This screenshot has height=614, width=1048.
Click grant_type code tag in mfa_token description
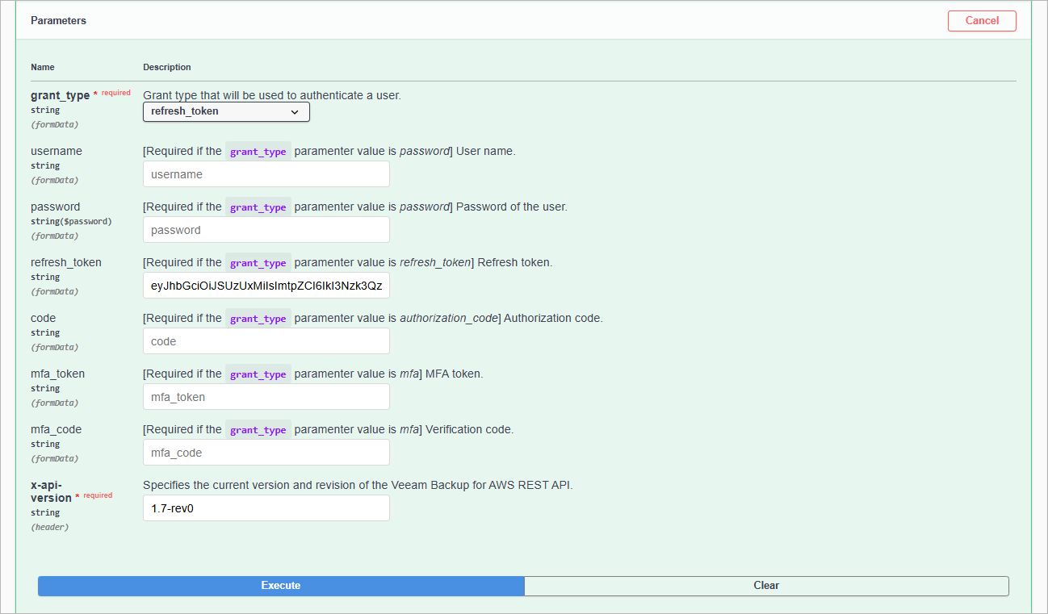(x=258, y=374)
